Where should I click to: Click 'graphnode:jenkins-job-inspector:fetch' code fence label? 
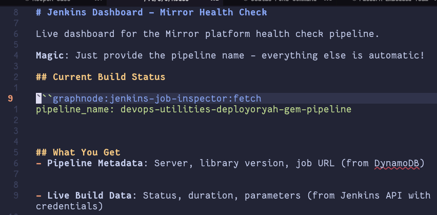(x=157, y=98)
